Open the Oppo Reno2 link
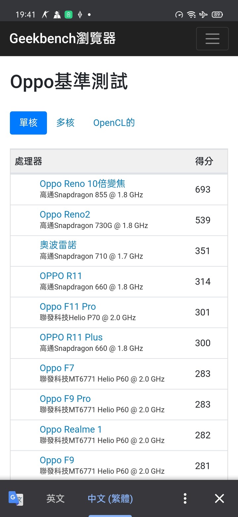Viewport: 238px width, 517px height. click(65, 214)
